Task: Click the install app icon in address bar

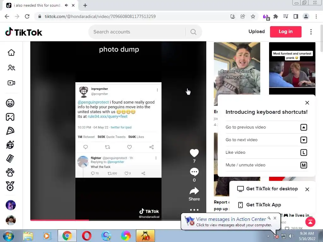Action: (x=233, y=16)
